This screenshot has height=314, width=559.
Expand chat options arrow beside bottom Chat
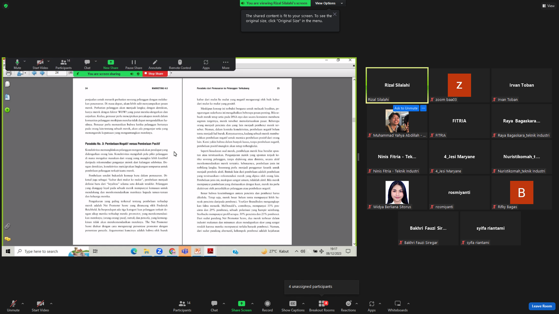point(224,304)
